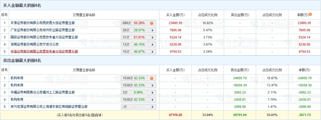This screenshot has height=120, width=321.
Task: Click the help icon beside 50.29% for 开源证券
Action: 151,23
